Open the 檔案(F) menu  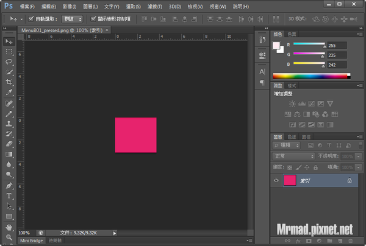[27, 7]
